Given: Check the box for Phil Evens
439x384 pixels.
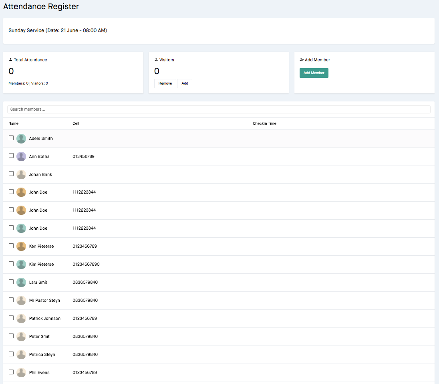Looking at the screenshot, I should point(11,372).
